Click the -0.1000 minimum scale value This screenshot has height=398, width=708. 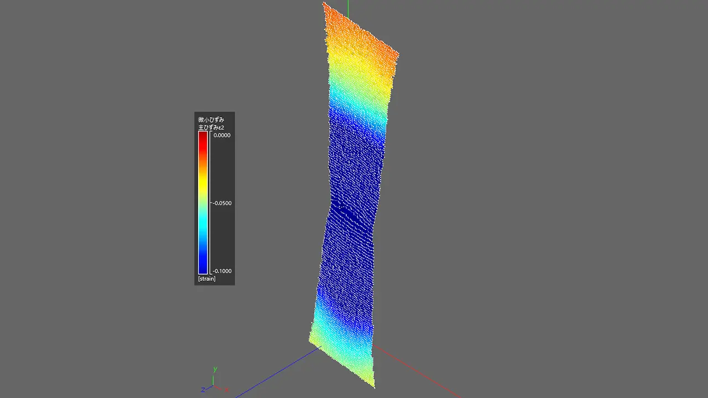tap(222, 271)
